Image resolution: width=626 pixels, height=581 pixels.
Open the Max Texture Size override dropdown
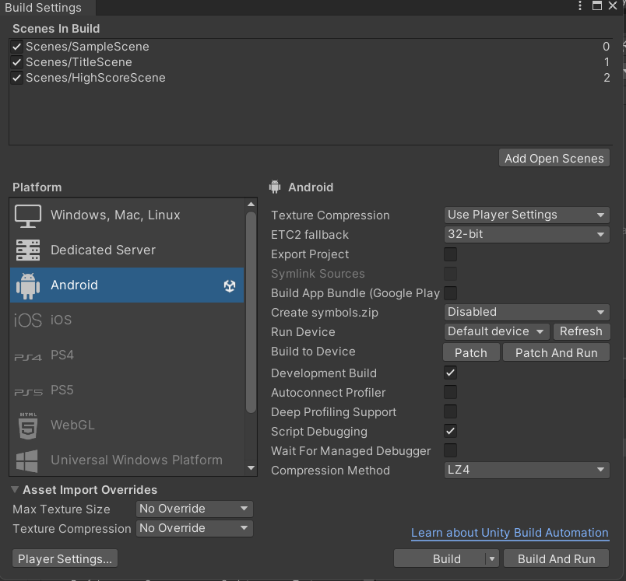point(194,509)
